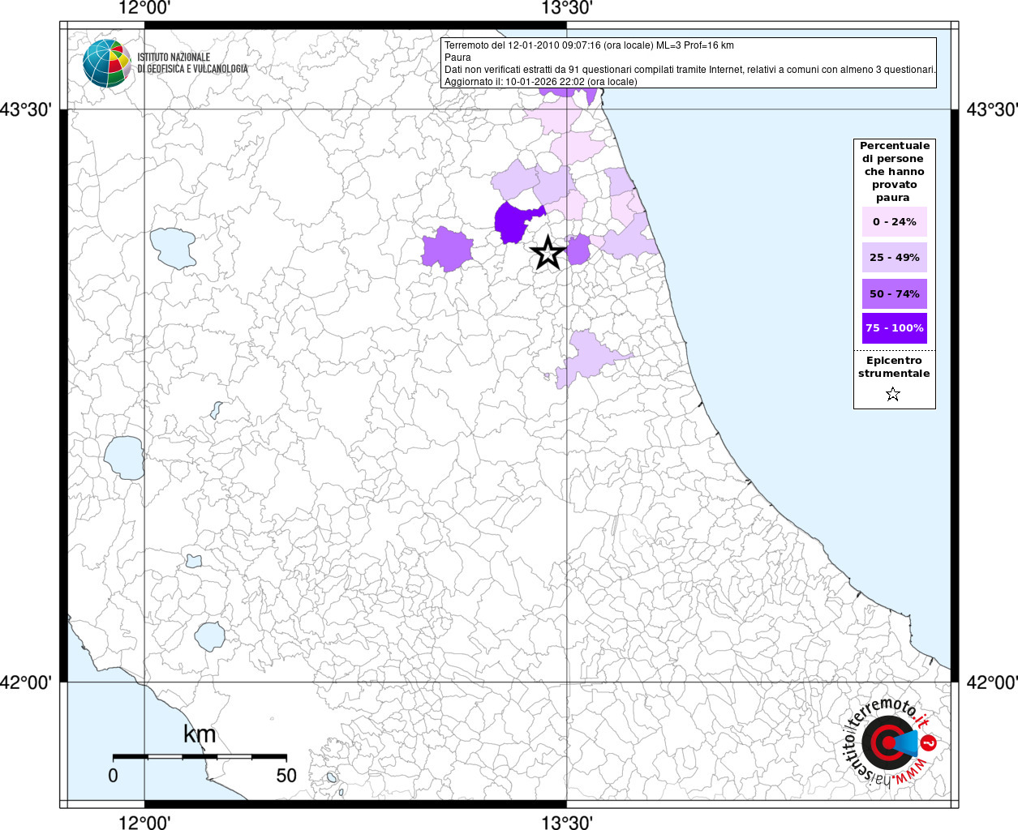Click Lake Bolsena on the left side of the map
The image size is (1018, 830).
pyautogui.click(x=124, y=457)
